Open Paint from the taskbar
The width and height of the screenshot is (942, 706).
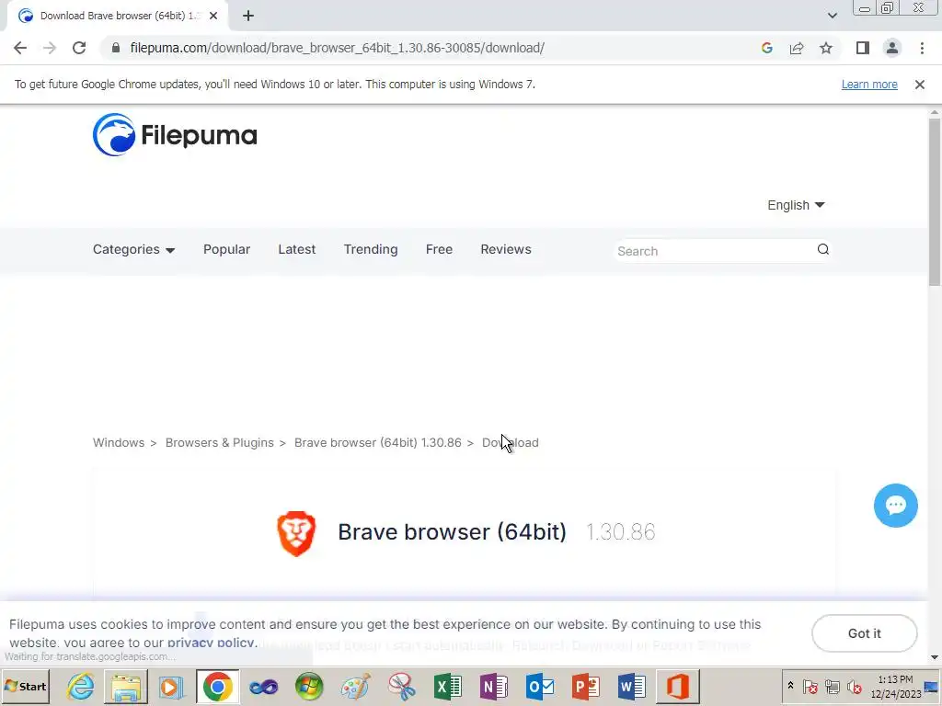(x=355, y=686)
